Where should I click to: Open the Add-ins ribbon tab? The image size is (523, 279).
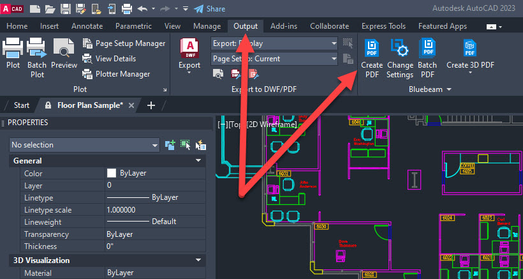point(284,26)
